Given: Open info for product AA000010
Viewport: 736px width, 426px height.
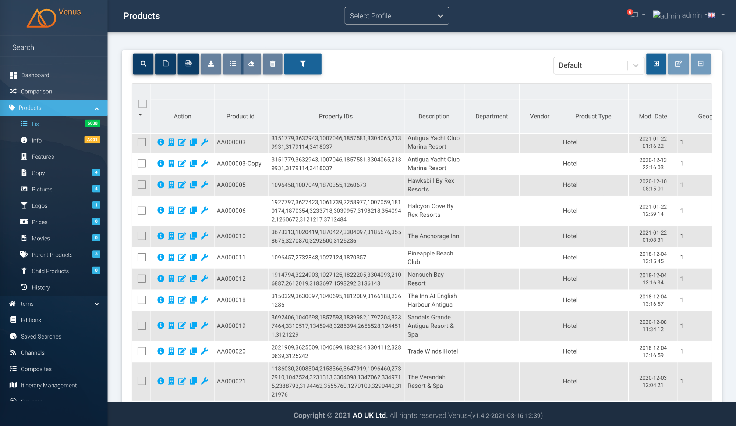Looking at the screenshot, I should tap(161, 236).
